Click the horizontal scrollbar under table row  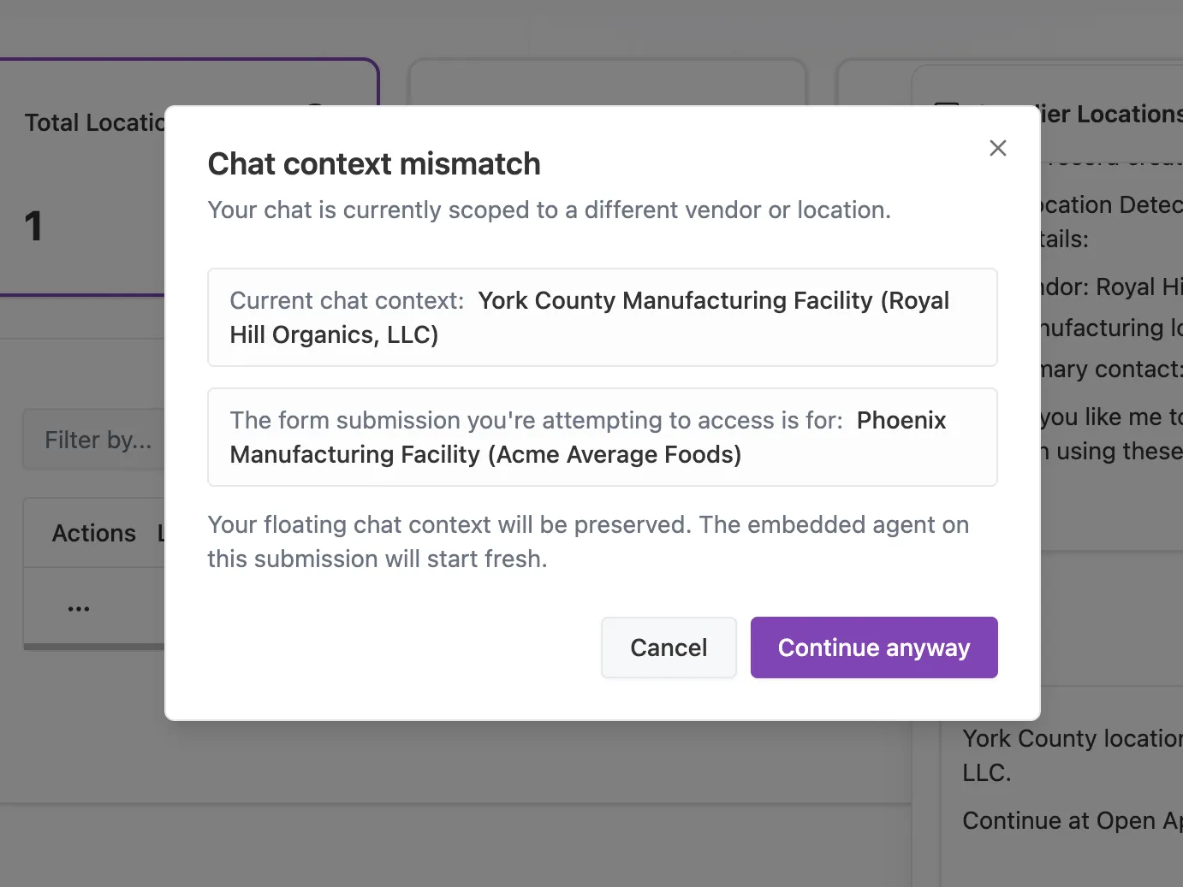coord(94,647)
